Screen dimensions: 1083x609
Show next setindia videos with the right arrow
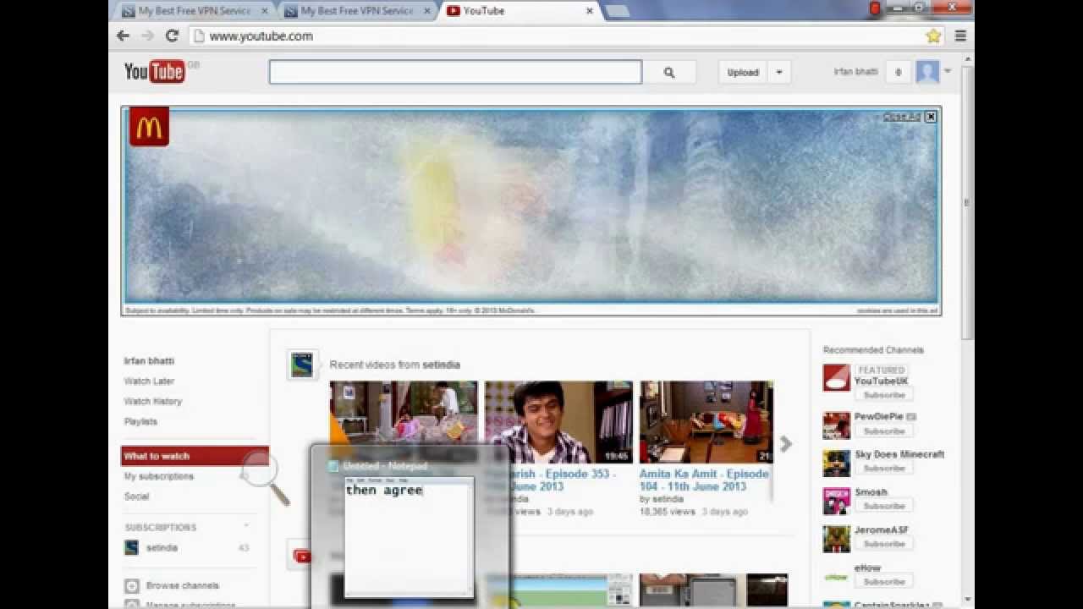(786, 444)
